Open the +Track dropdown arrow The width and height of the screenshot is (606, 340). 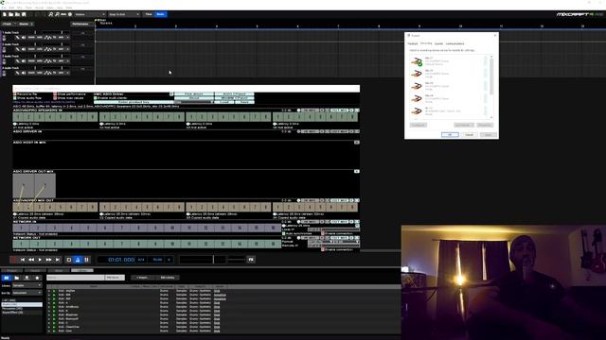(15, 24)
